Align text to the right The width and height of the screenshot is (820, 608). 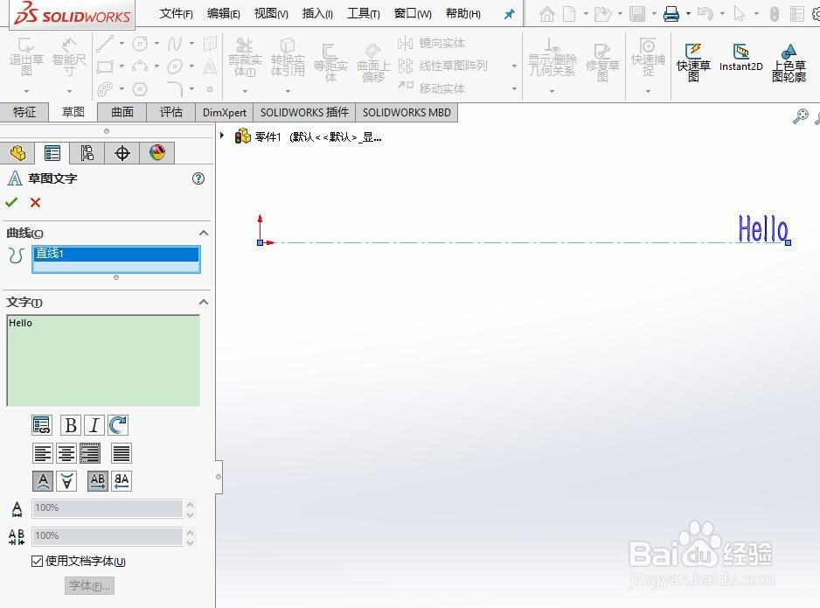coord(90,453)
